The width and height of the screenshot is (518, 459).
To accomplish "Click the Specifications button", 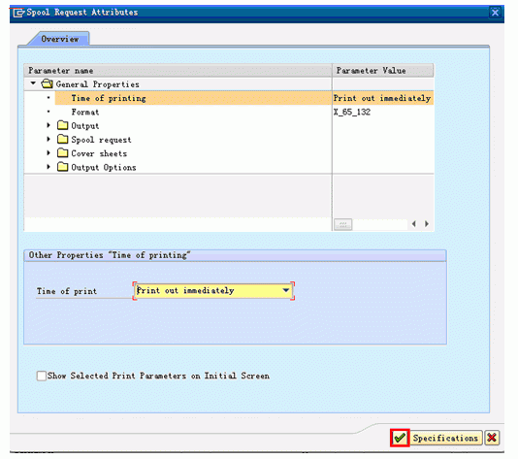I will point(445,438).
